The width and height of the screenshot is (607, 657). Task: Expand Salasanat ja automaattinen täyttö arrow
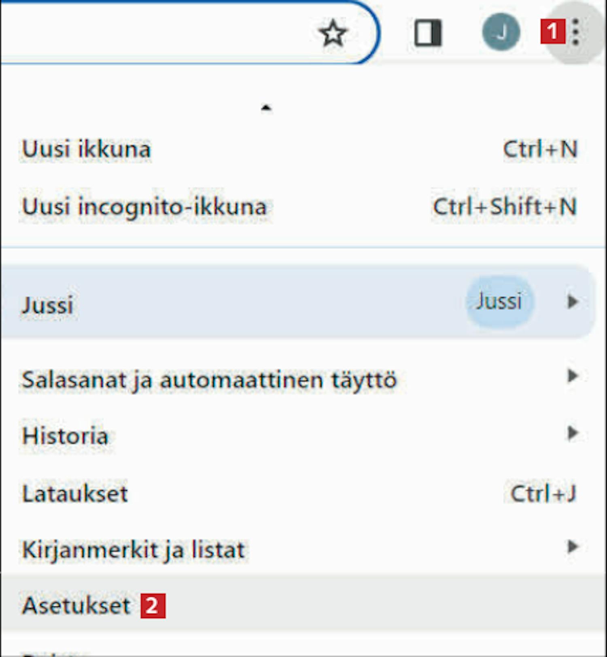572,376
